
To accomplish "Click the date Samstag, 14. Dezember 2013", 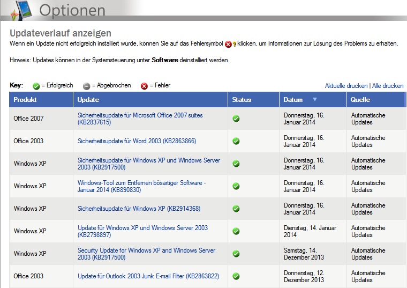I will pos(304,254).
